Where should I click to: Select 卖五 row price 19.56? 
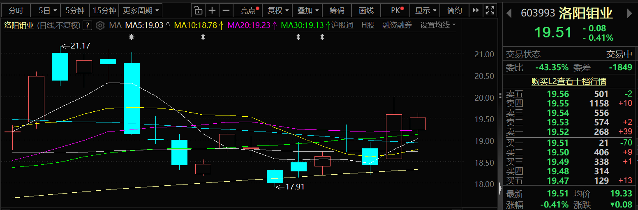pos(558,94)
